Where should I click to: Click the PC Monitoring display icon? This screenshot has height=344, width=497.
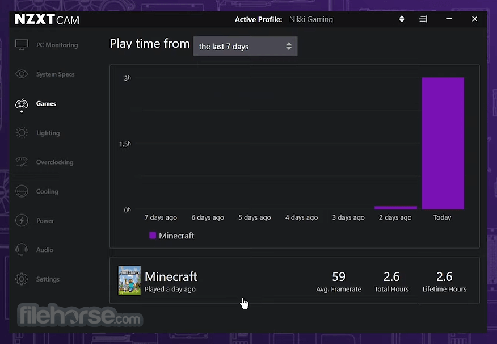click(22, 45)
